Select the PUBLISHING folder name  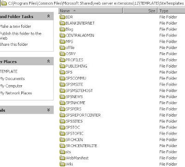(76, 66)
